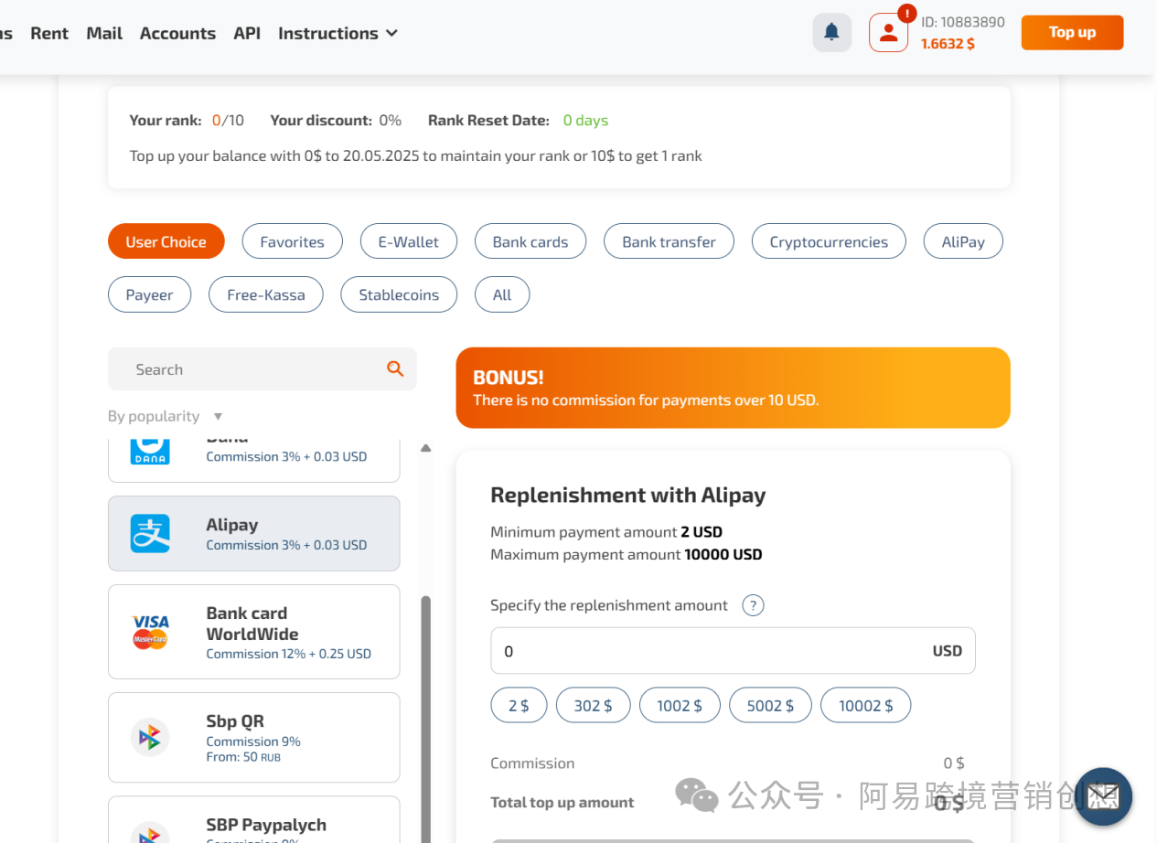This screenshot has height=843, width=1157.
Task: Select the AliPay filter chip
Action: [x=963, y=241]
